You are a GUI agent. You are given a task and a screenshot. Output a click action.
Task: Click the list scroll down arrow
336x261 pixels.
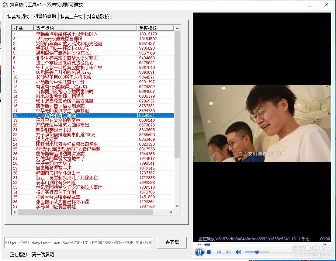click(177, 206)
